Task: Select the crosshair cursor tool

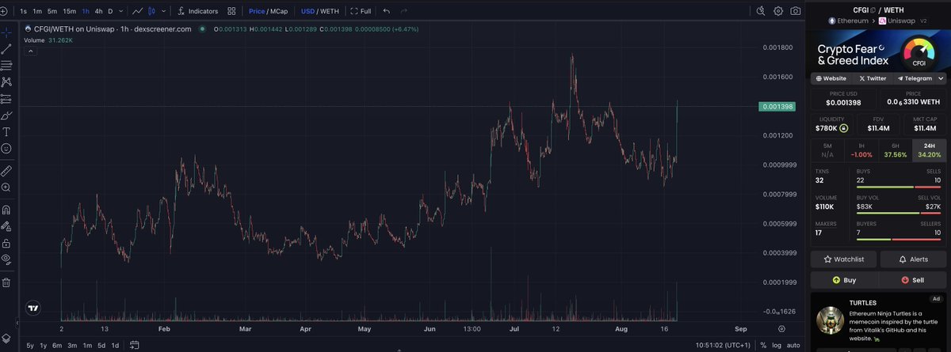Action: pyautogui.click(x=6, y=32)
